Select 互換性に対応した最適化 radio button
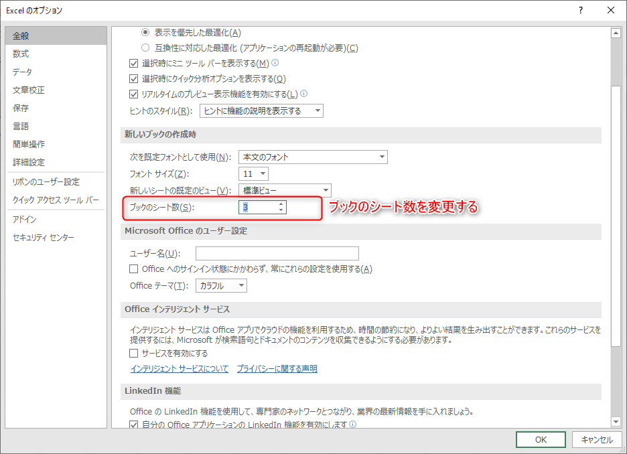The height and width of the screenshot is (454, 627). (x=145, y=48)
